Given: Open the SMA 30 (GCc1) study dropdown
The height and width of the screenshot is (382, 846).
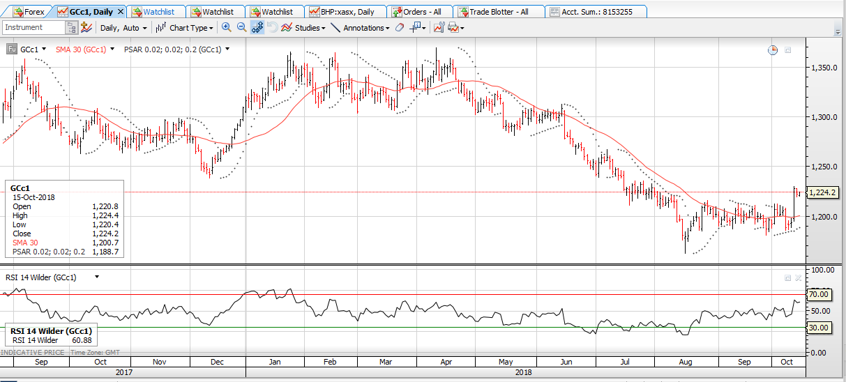Looking at the screenshot, I should [112, 49].
